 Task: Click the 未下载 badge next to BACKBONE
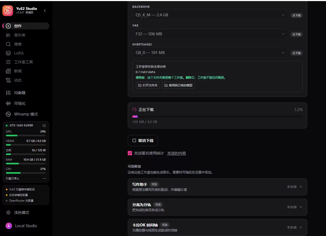(297, 16)
